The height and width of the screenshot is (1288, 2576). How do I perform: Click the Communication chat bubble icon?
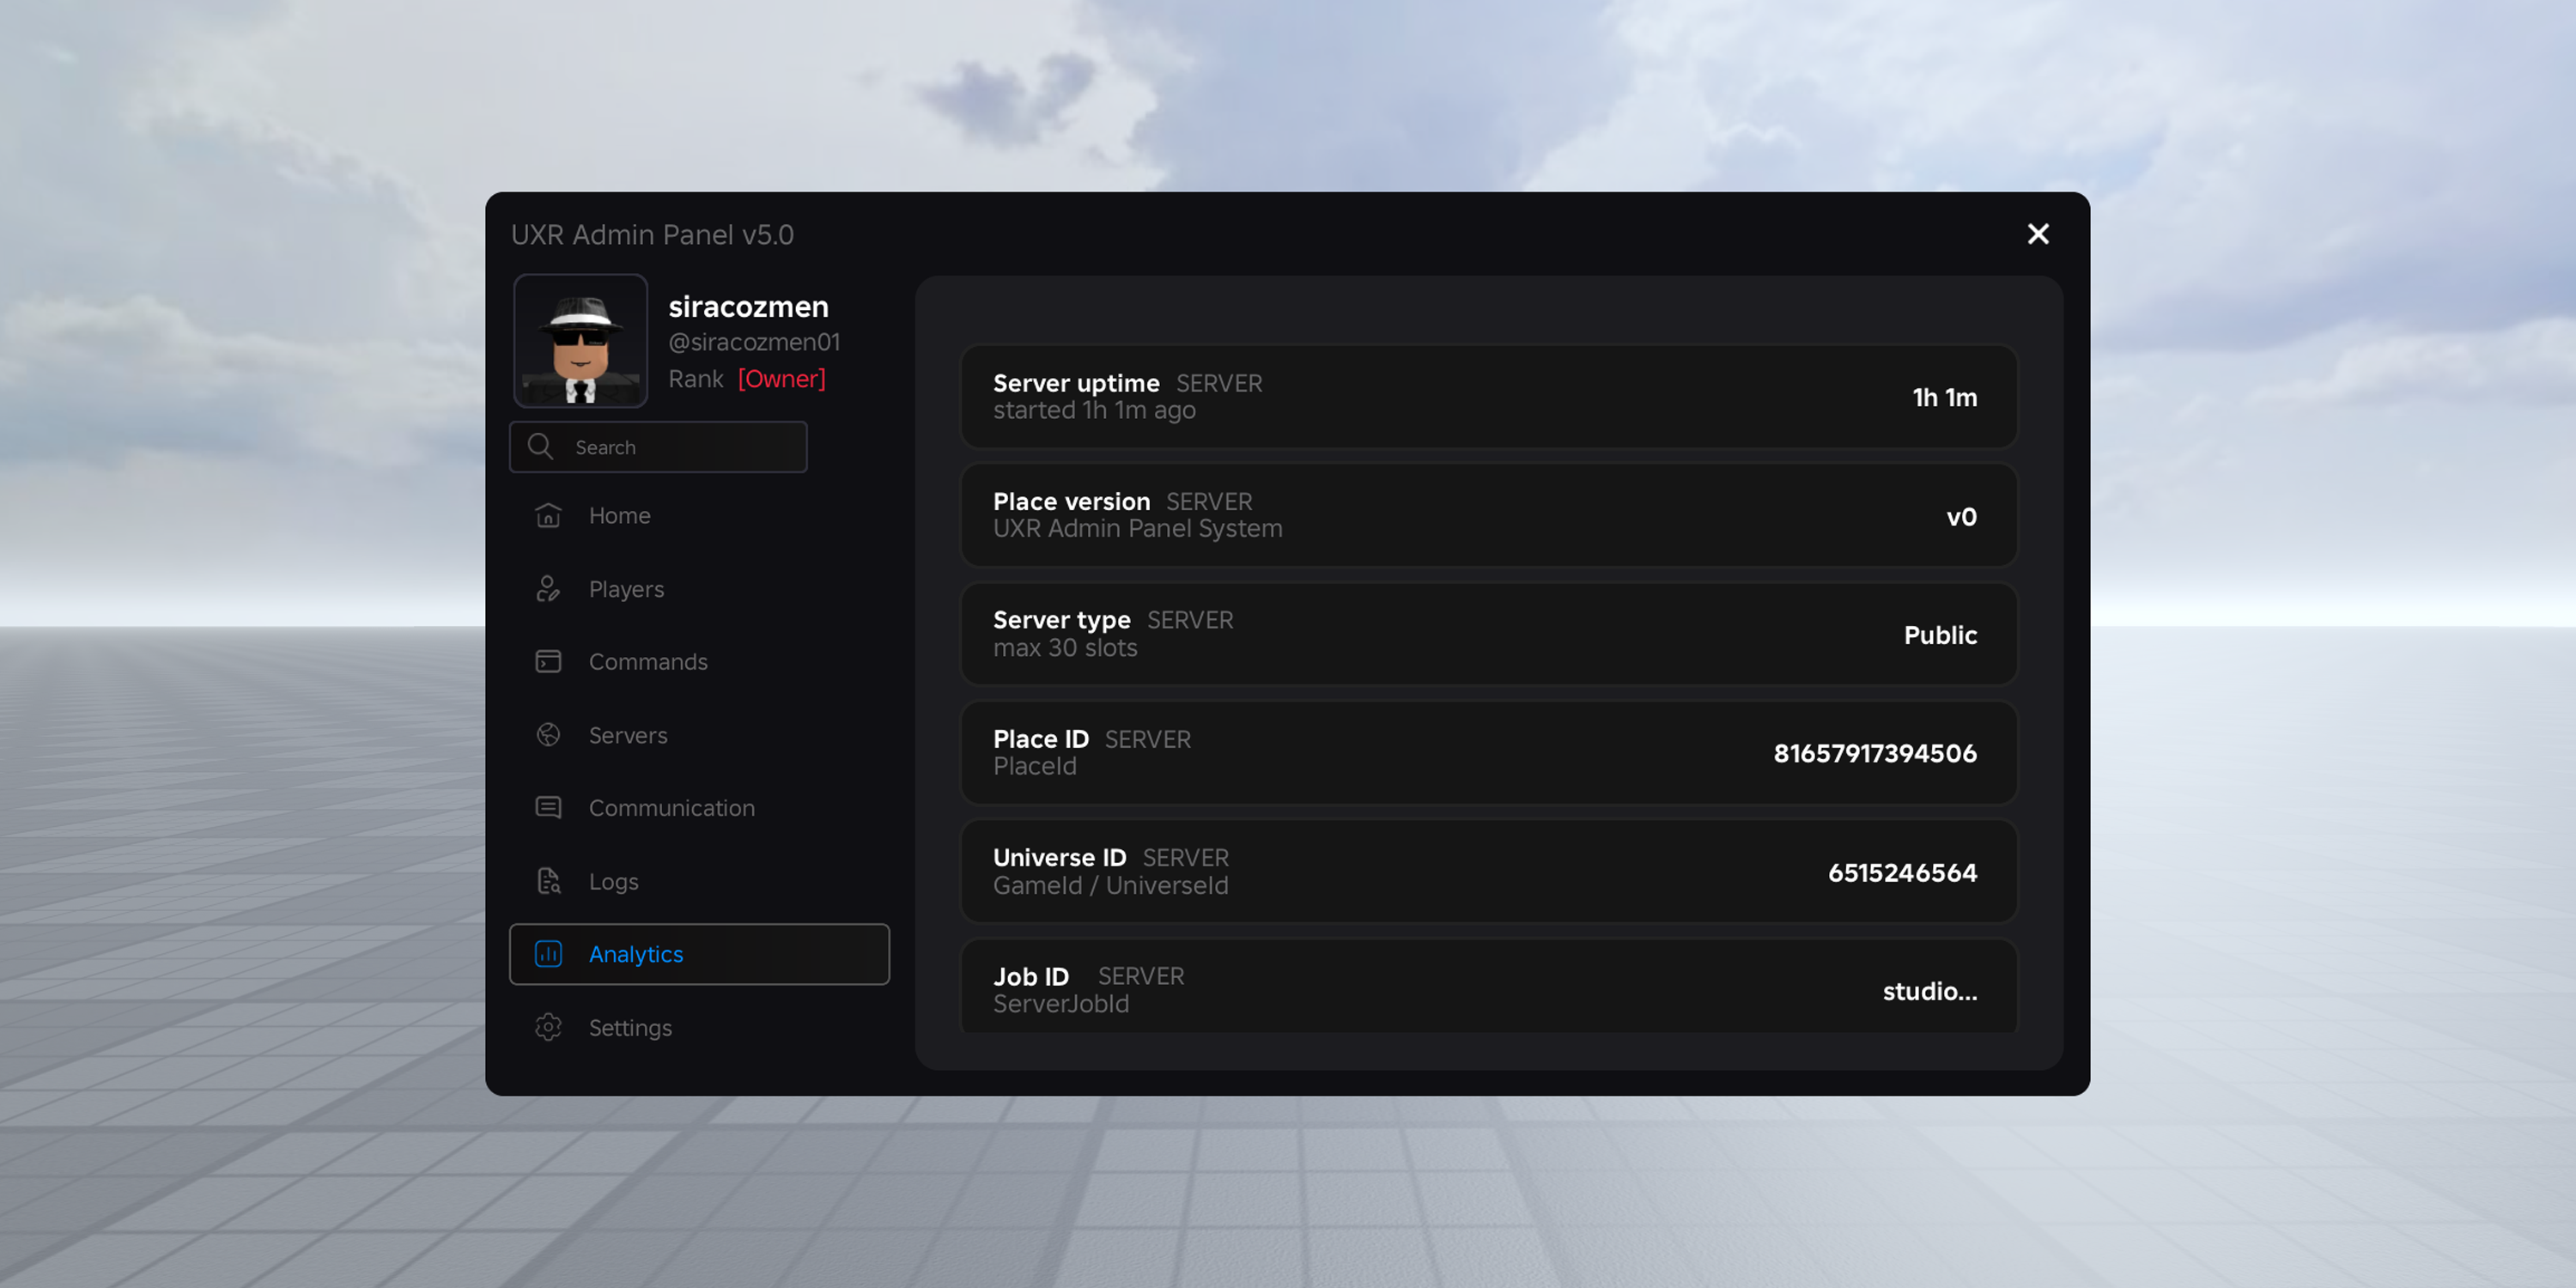[x=548, y=808]
